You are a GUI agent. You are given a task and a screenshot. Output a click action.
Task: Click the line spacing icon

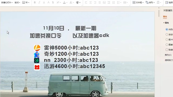coord(118,2)
